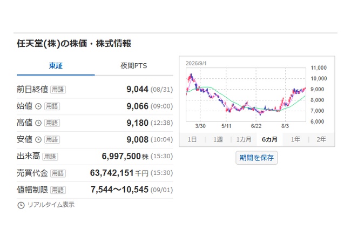
Task: Open 用語 glossary link for 前日終値
Action: pyautogui.click(x=58, y=90)
